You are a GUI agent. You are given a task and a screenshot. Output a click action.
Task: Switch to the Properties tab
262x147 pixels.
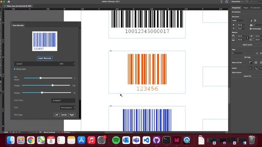(236, 8)
